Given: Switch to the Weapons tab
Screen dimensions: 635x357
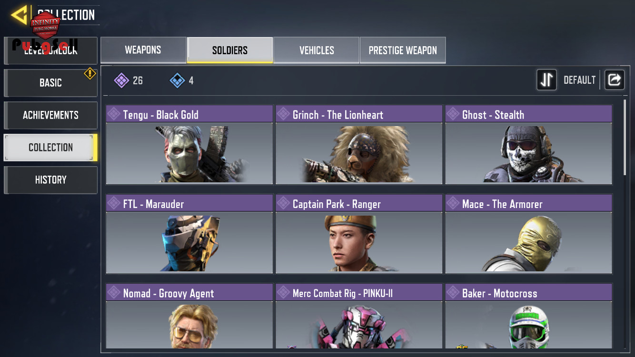Looking at the screenshot, I should click(143, 50).
